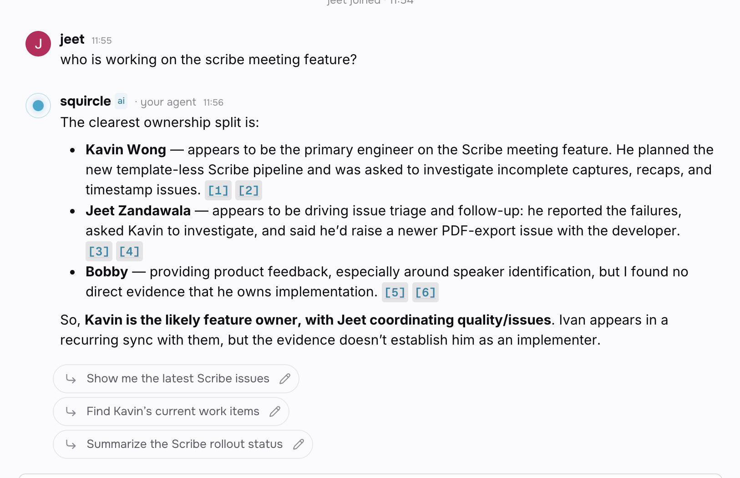740x478 pixels.
Task: Click the jeet username
Action: (x=72, y=40)
